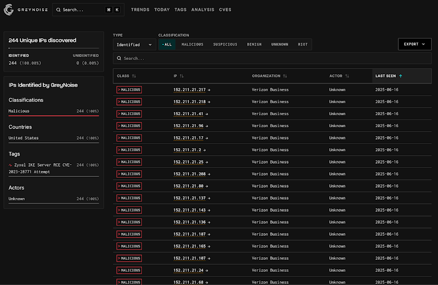The image size is (438, 285).
Task: Toggle the Last Seen sort arrow
Action: [x=401, y=76]
